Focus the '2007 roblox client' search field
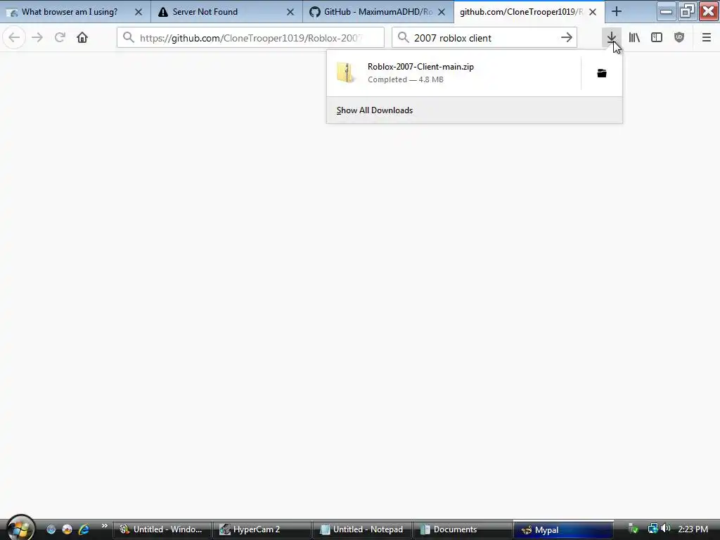 484,38
